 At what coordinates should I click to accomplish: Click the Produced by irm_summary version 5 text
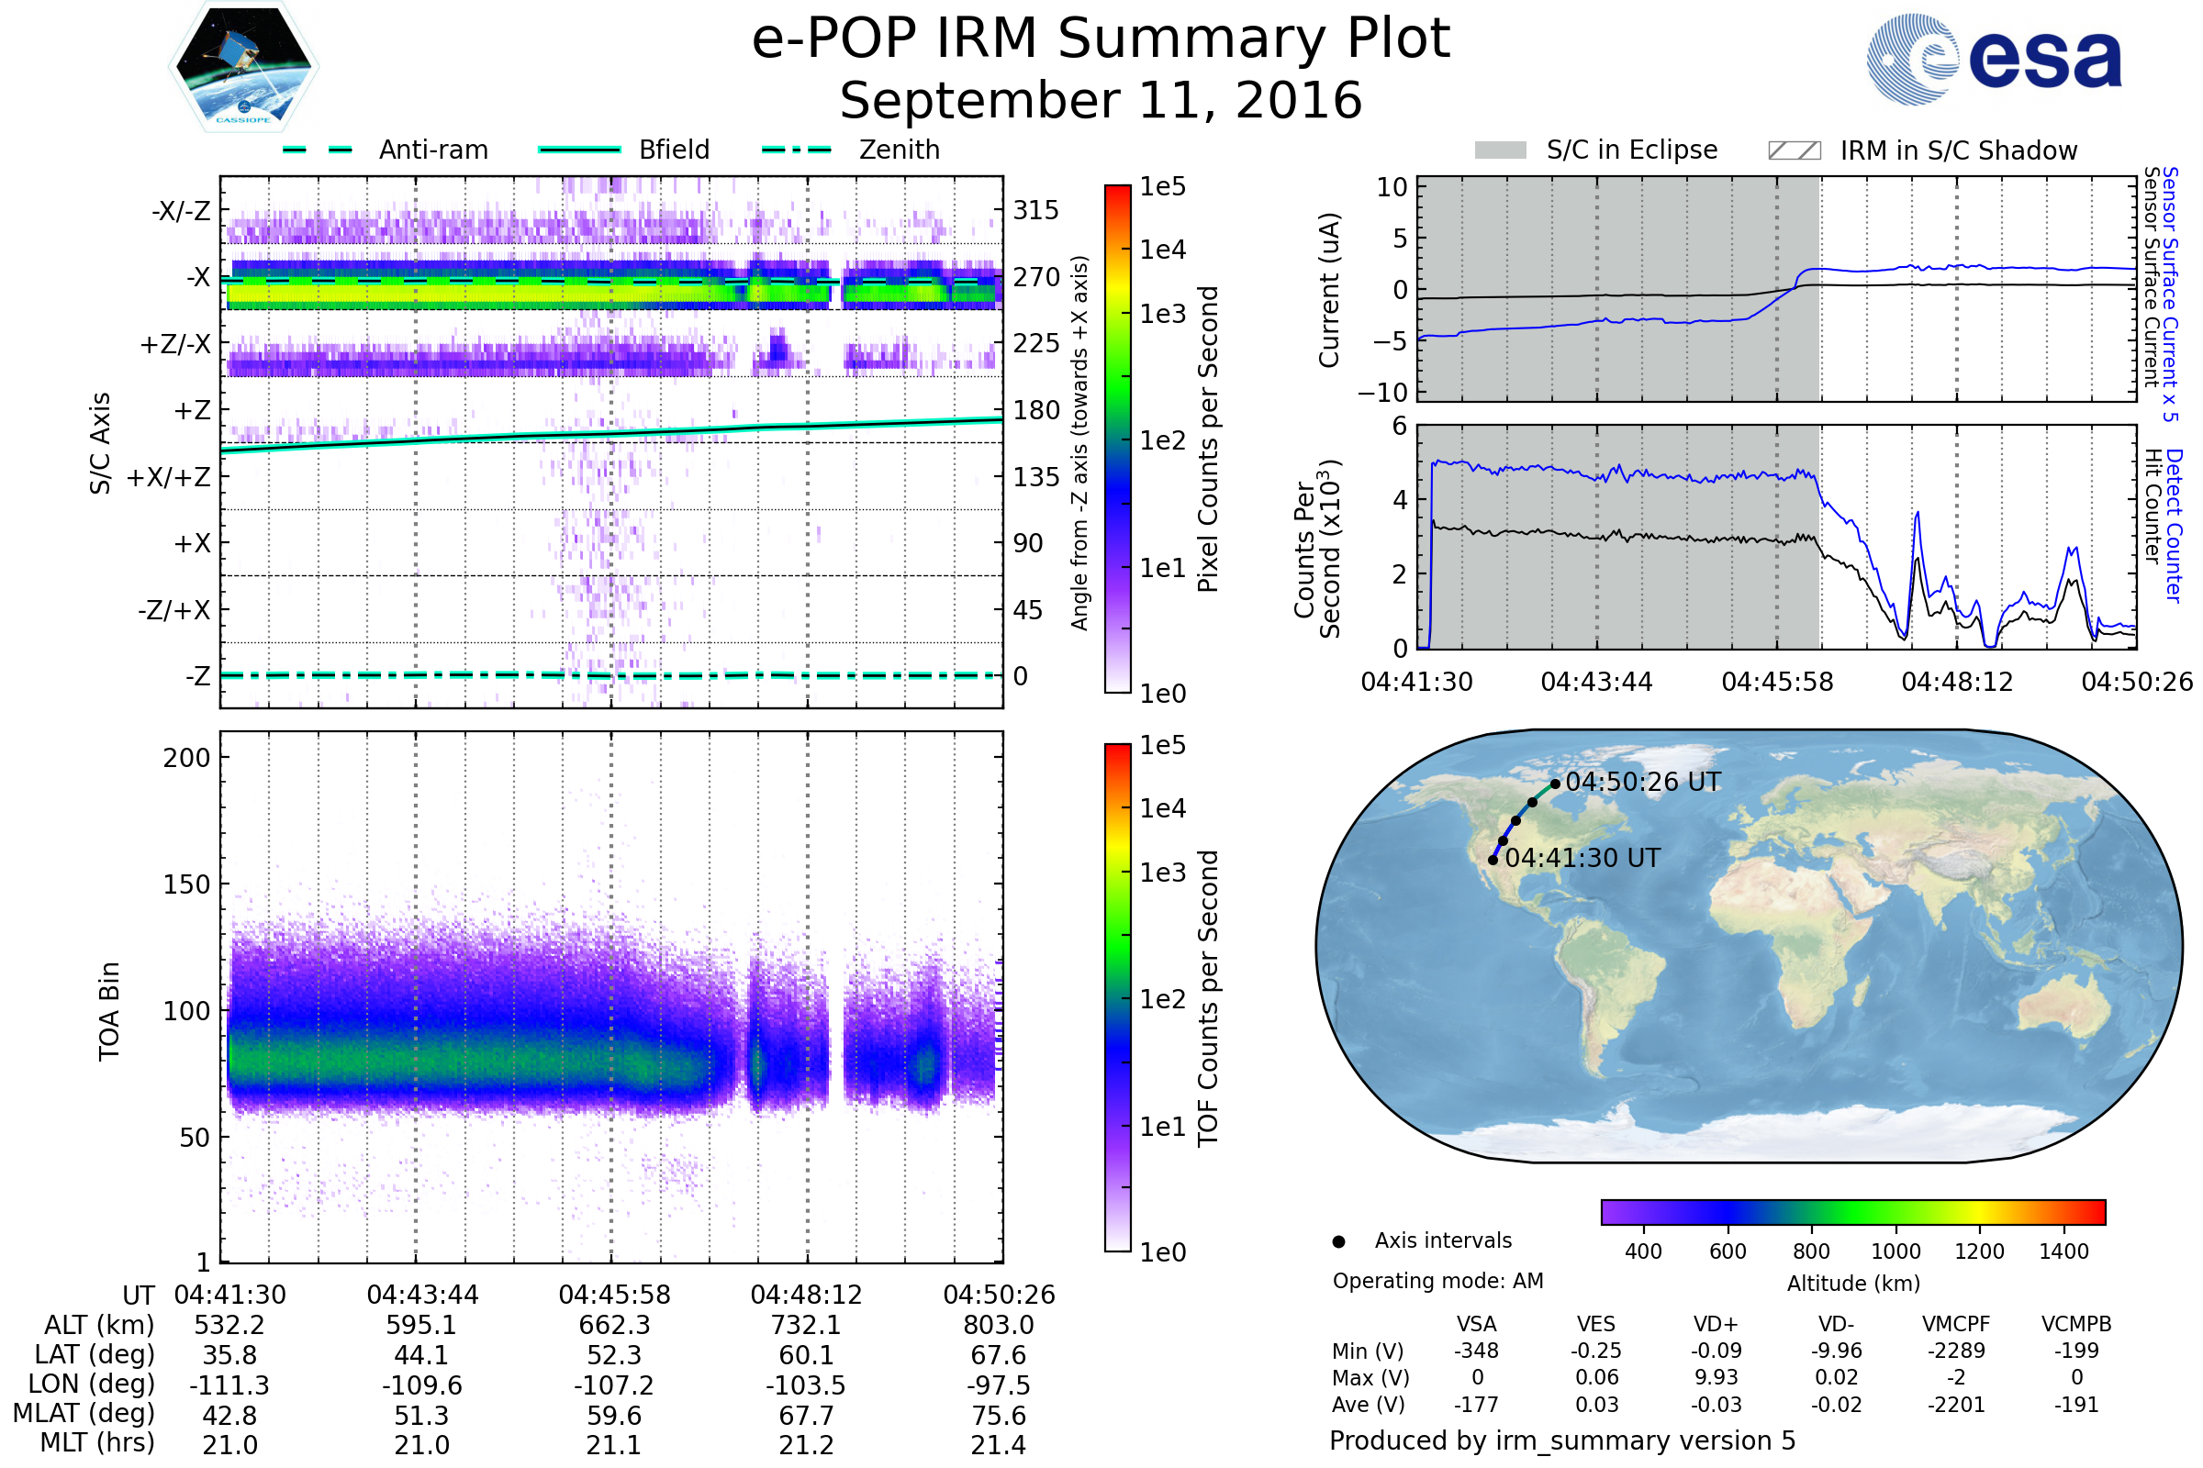[x=1561, y=1440]
